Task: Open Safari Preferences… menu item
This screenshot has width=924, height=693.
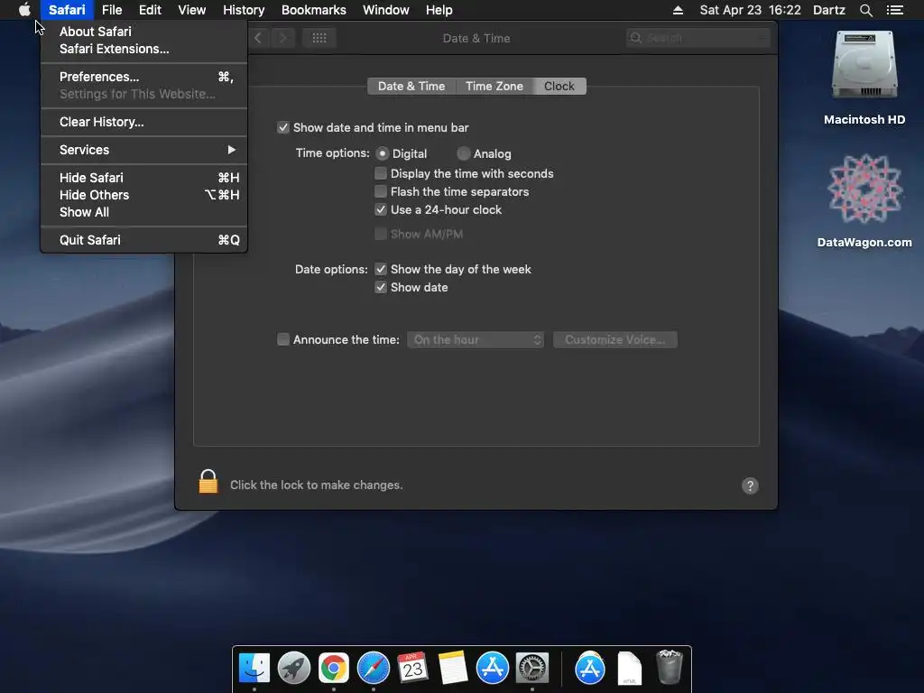Action: (143, 77)
